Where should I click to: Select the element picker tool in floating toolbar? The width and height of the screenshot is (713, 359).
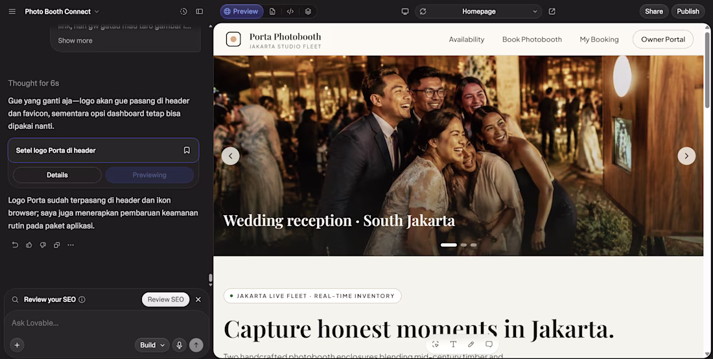435,345
